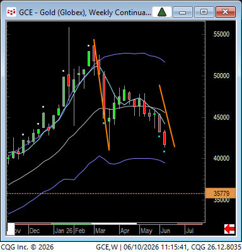Click the Mar label on time axis
The width and height of the screenshot is (242, 252).
(x=100, y=231)
